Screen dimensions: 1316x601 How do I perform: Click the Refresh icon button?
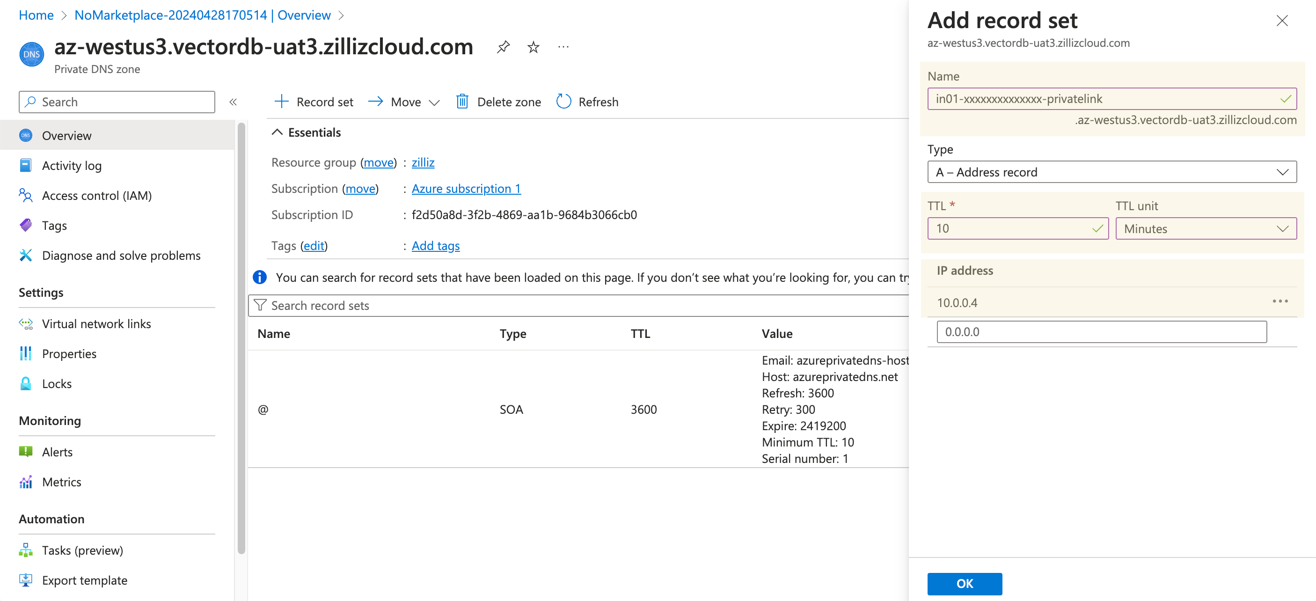(x=563, y=101)
